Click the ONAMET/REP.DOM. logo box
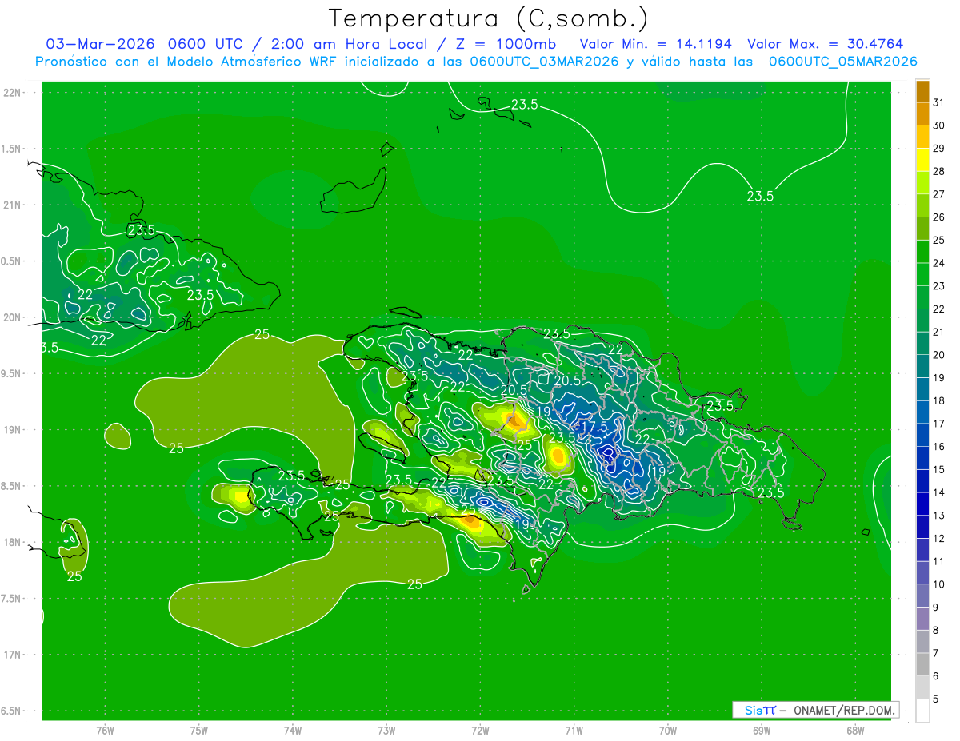The height and width of the screenshot is (741, 960). tap(815, 710)
